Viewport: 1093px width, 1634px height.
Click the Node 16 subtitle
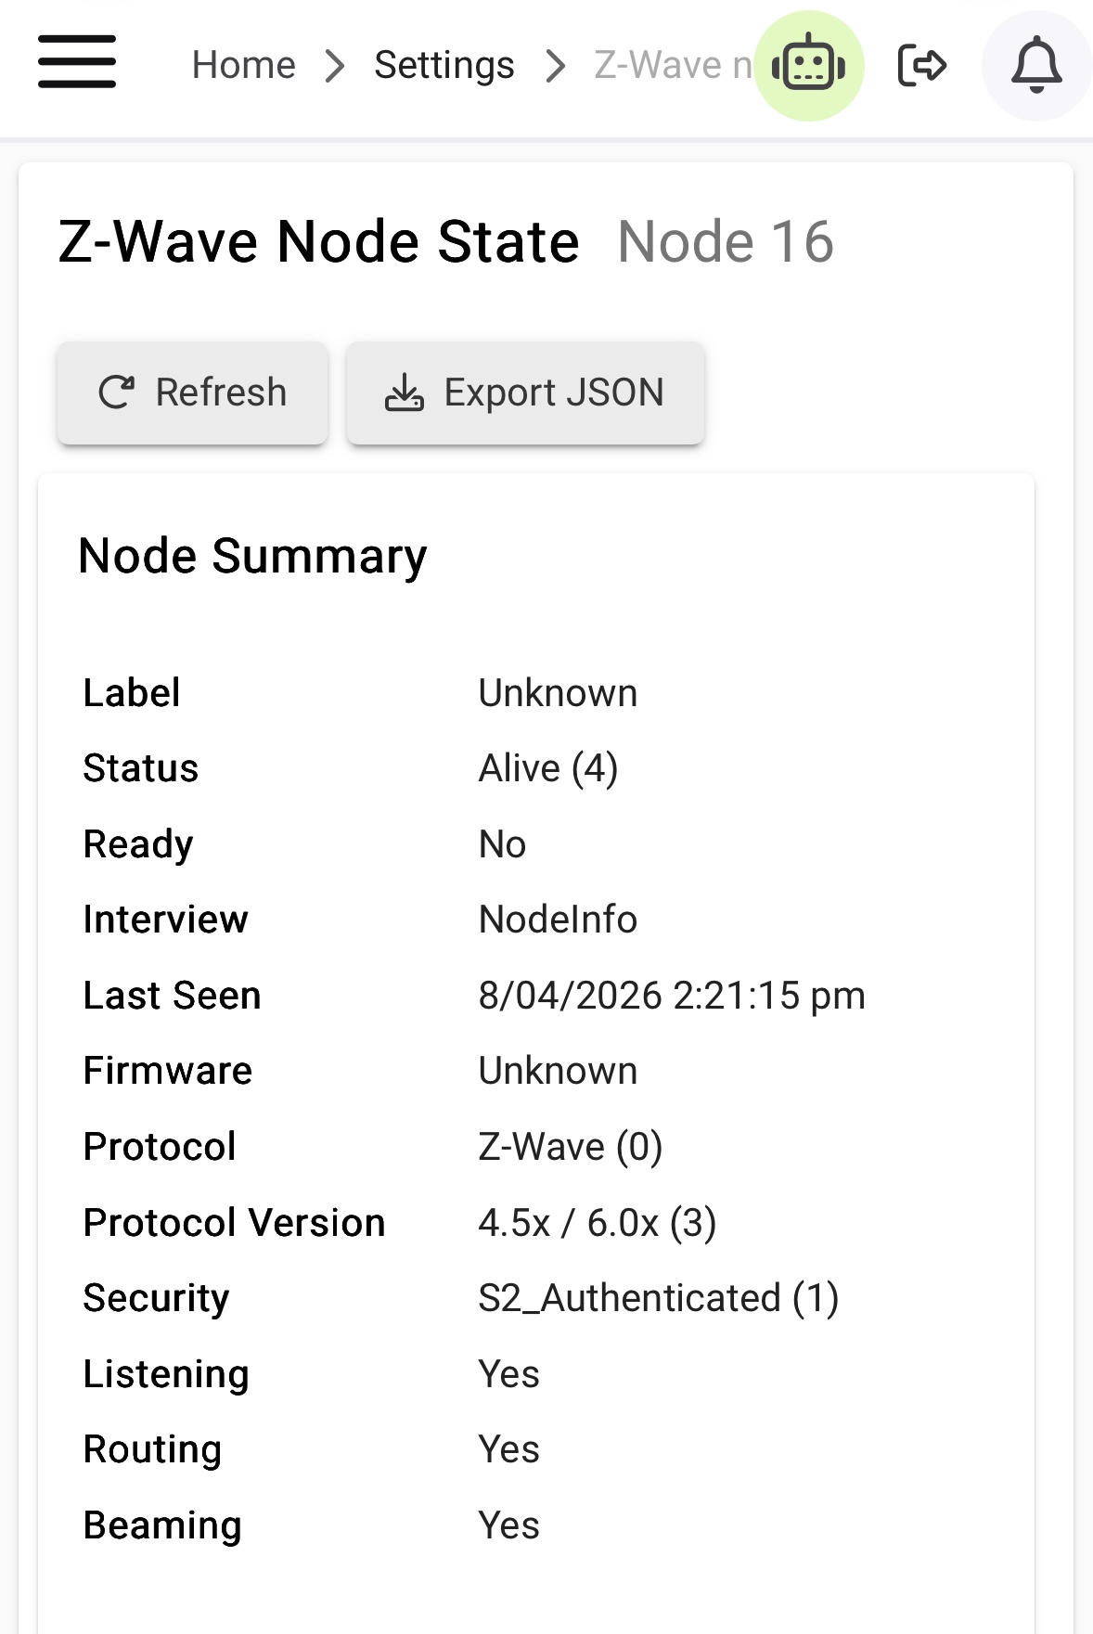726,242
